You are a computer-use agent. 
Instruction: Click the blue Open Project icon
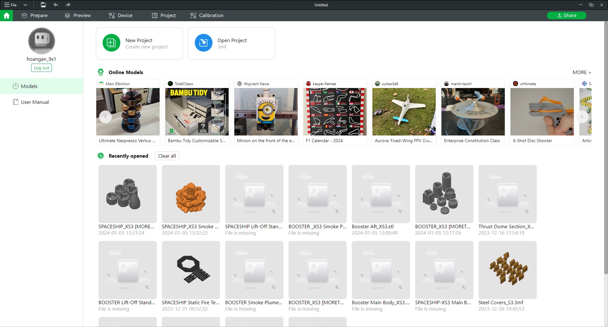point(203,43)
